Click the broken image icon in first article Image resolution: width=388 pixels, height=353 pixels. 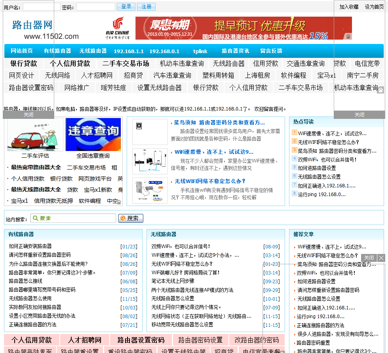(x=139, y=126)
